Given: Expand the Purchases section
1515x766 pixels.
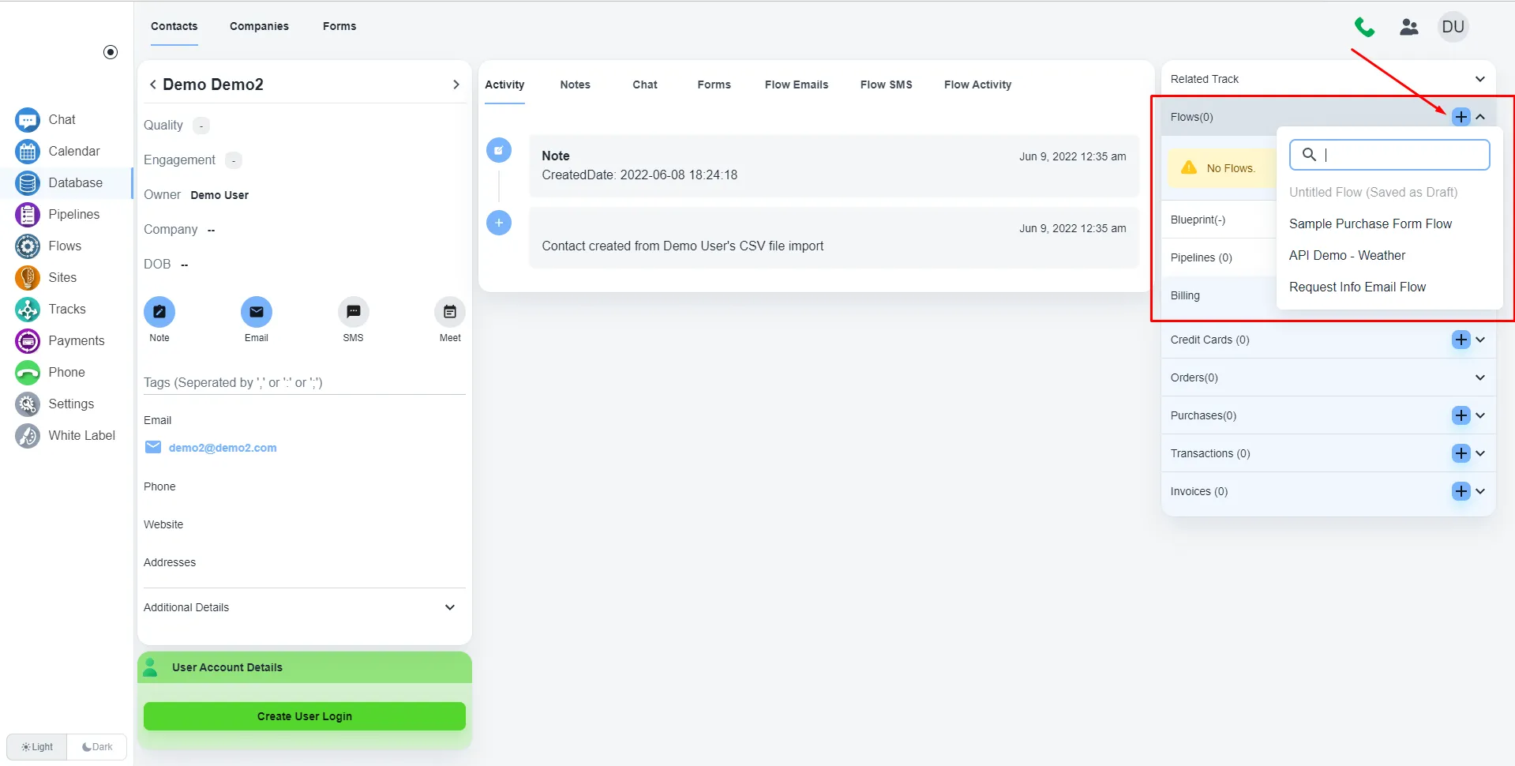Looking at the screenshot, I should pyautogui.click(x=1480, y=415).
